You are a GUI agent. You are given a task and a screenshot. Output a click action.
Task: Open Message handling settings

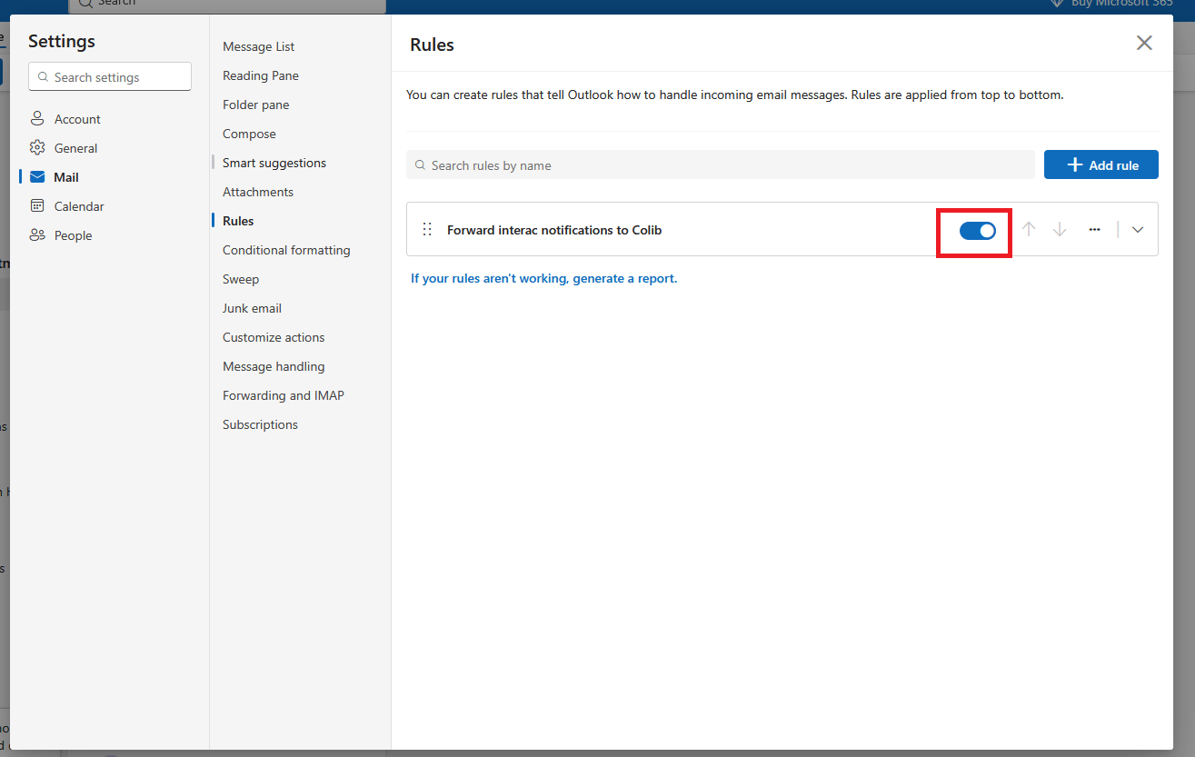point(274,366)
